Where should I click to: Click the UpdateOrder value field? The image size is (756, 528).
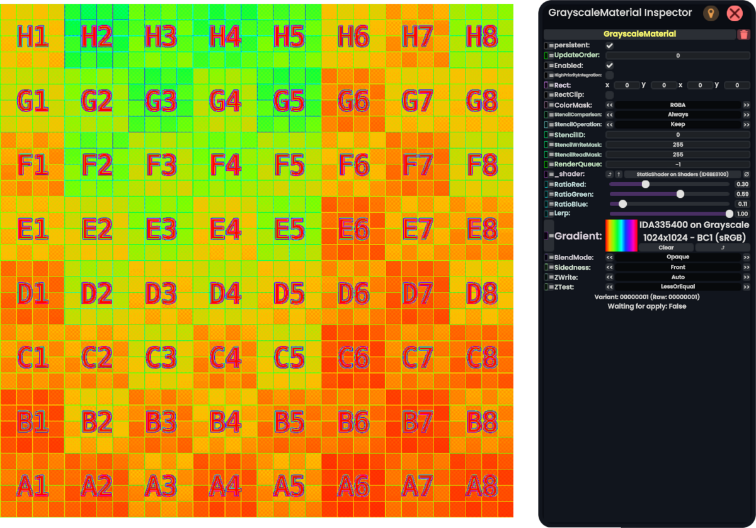[677, 55]
